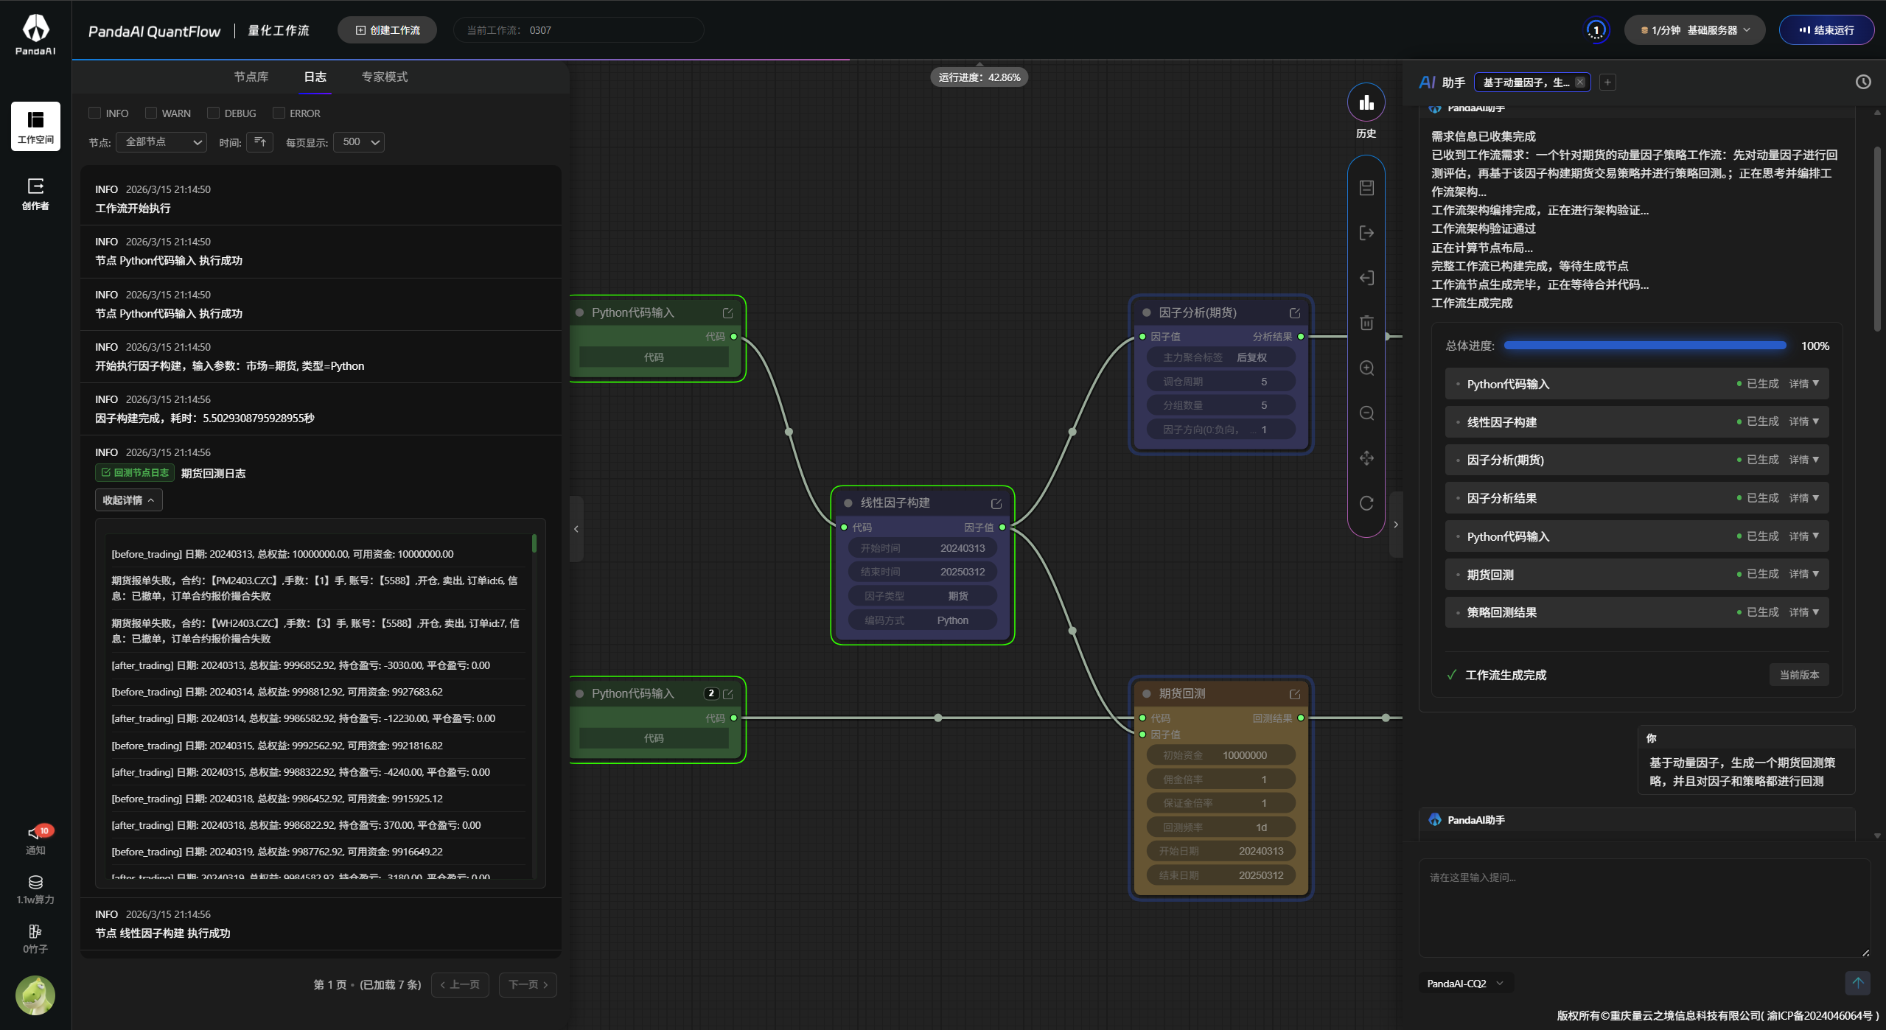
Task: Open the edit icon on 因子分析(期货) node
Action: (1295, 313)
